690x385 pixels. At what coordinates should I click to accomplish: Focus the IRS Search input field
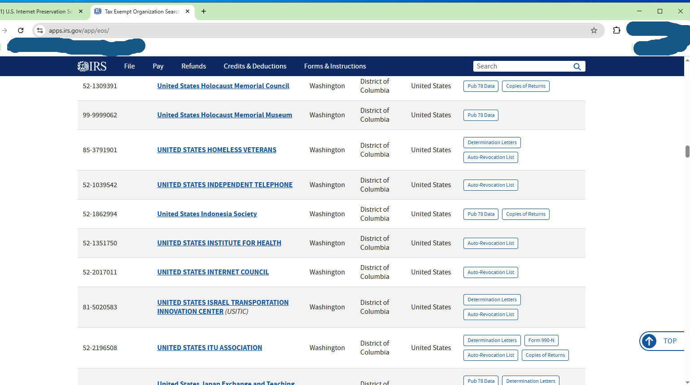coord(523,66)
